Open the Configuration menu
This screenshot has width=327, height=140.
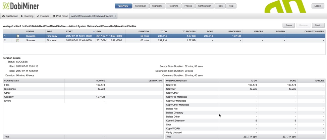(x=205, y=6)
